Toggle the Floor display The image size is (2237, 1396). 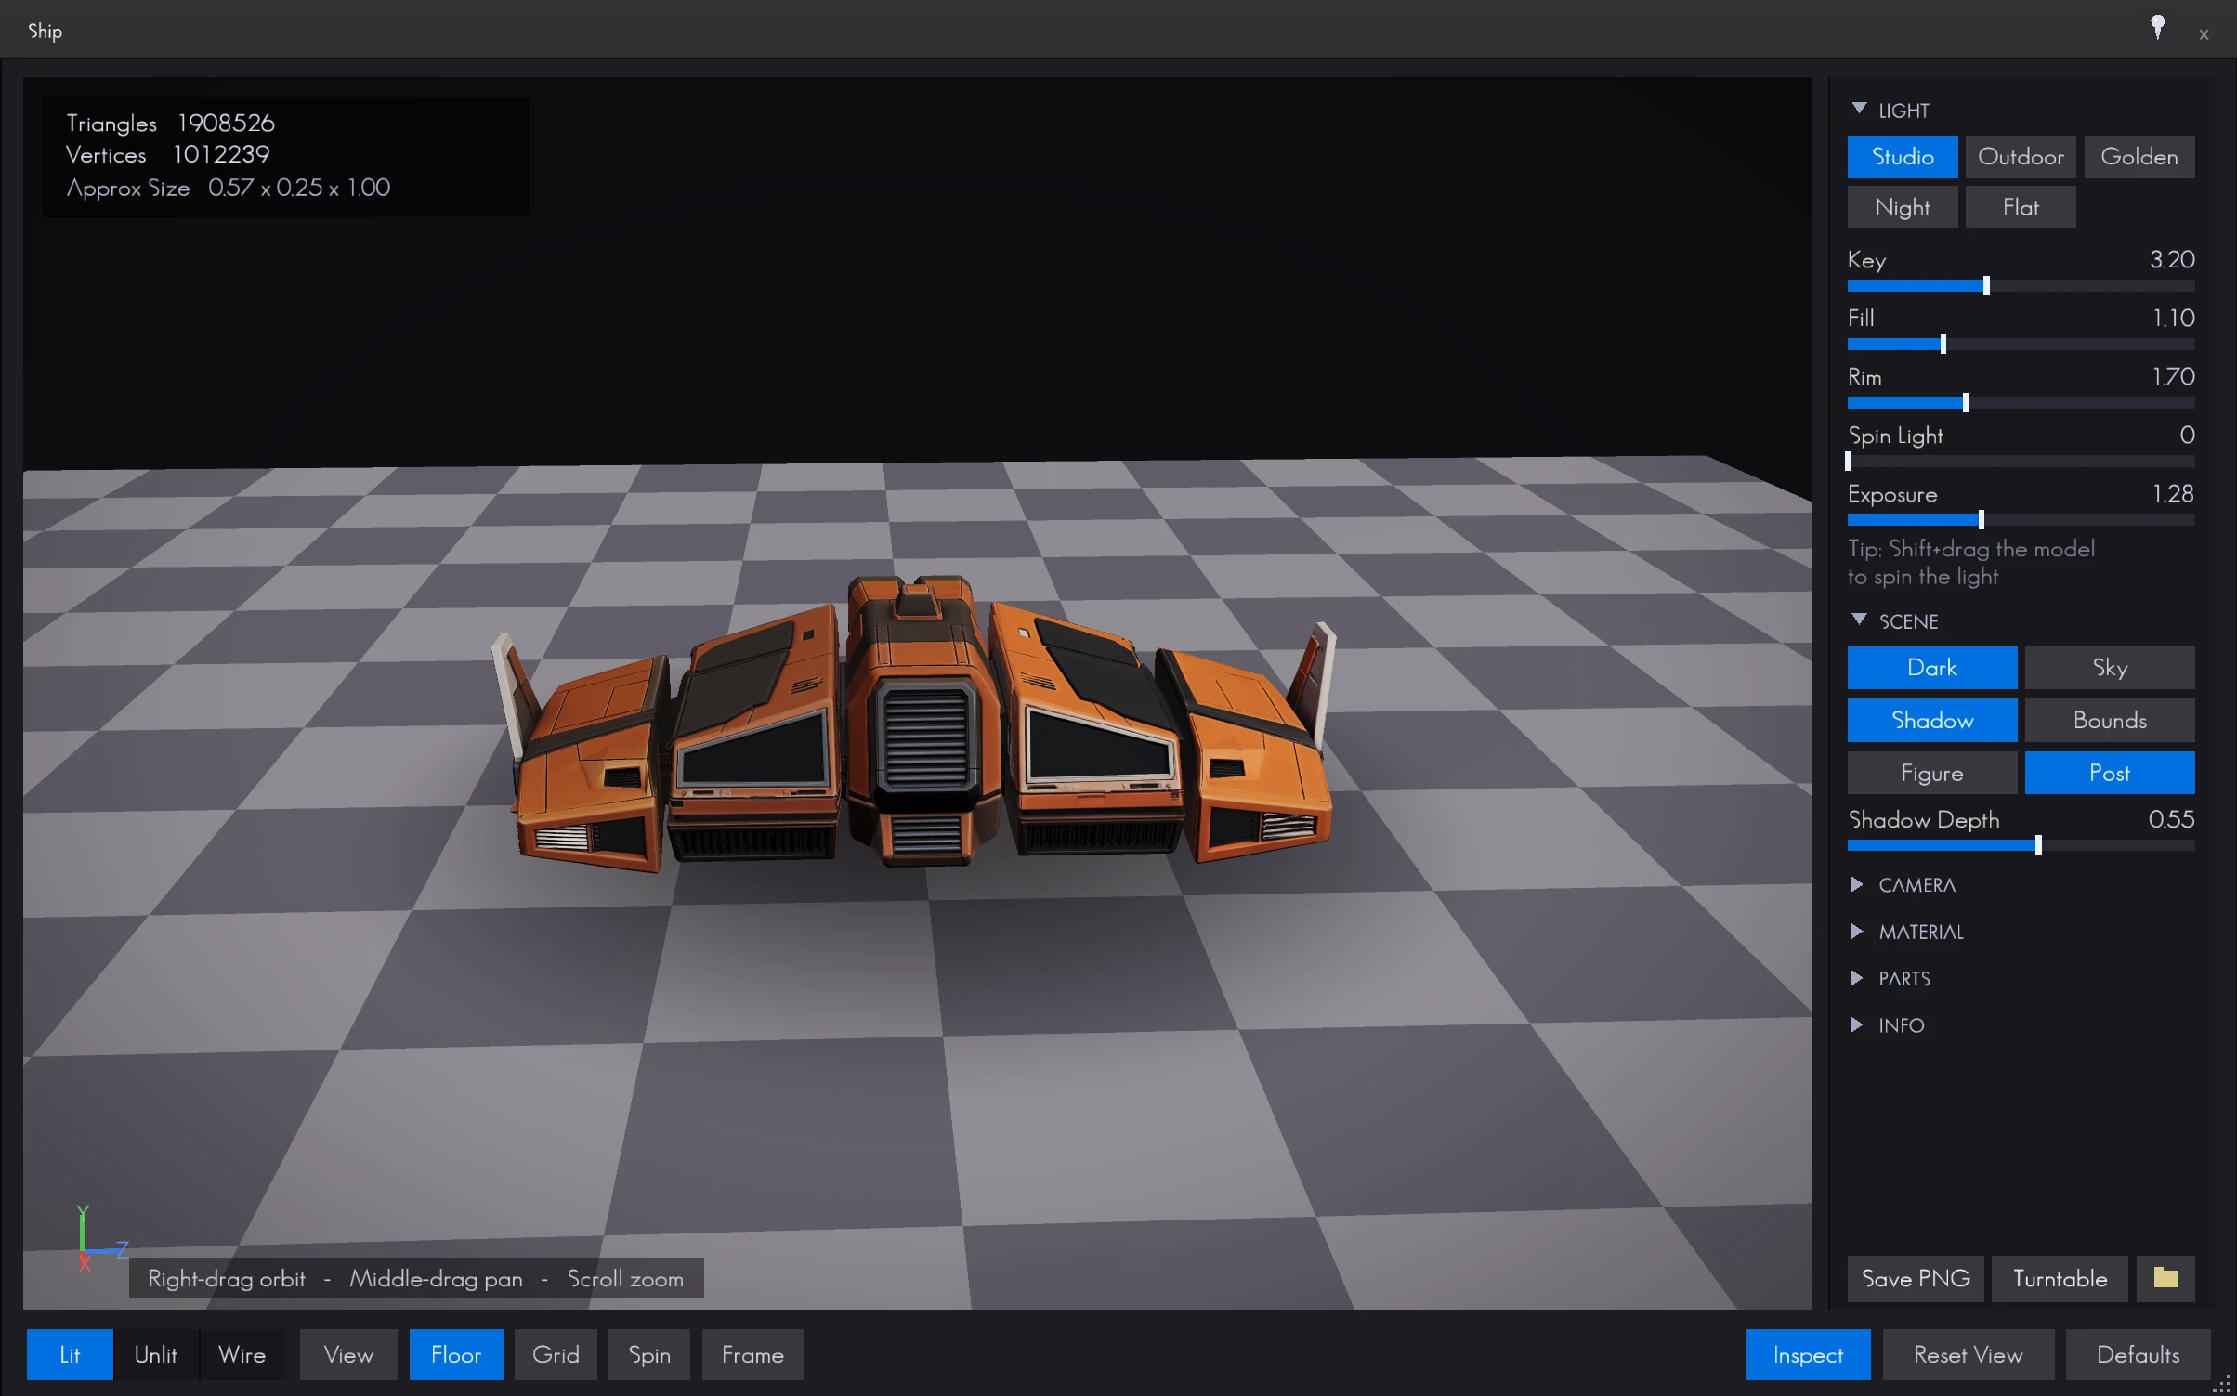[456, 1354]
